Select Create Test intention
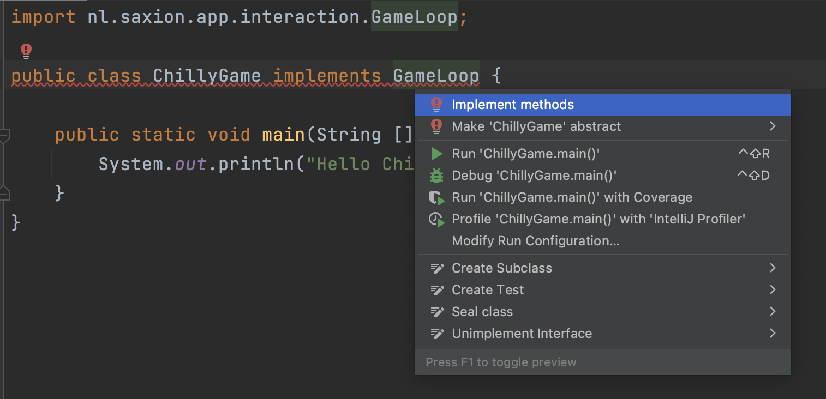Viewport: 826px width, 399px height. (602, 290)
